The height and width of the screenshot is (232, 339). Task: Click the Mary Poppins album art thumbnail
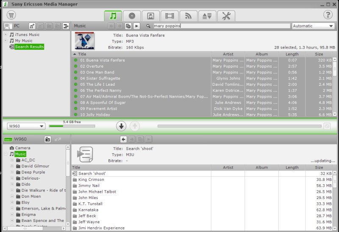[x=84, y=41]
